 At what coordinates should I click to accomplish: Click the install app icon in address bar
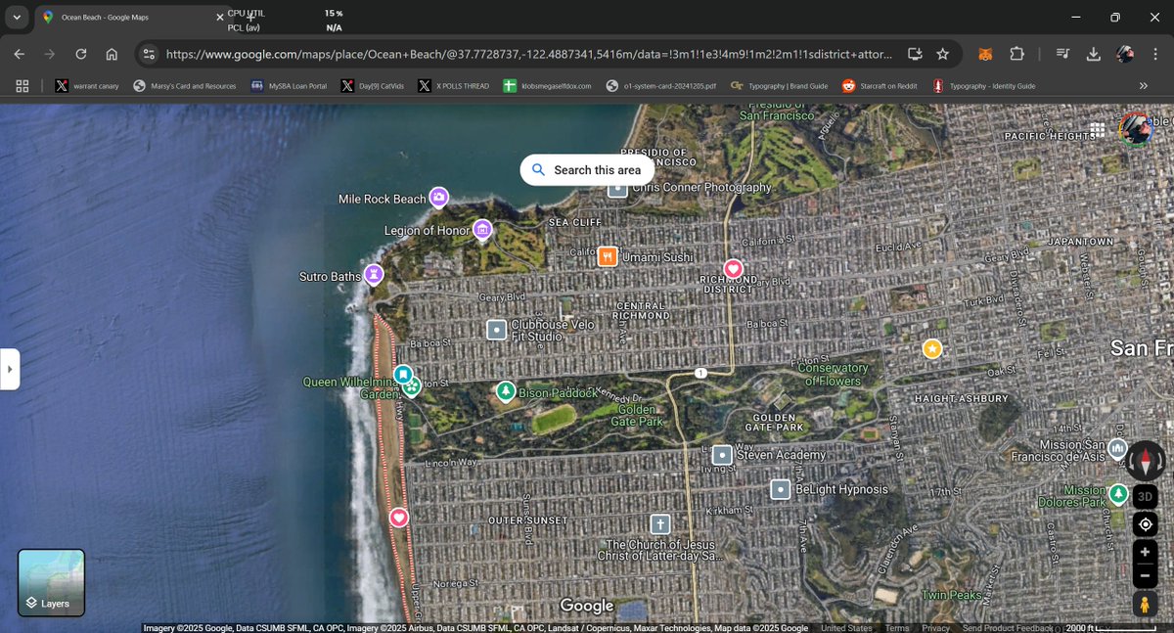coord(915,54)
